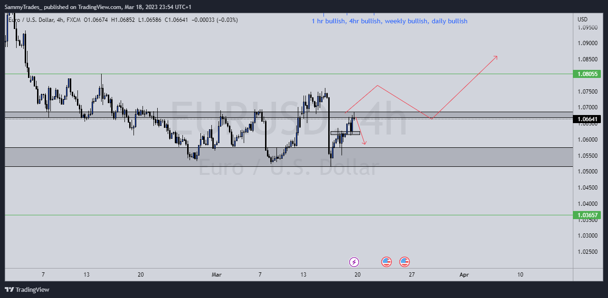Click the 1.08500 price axis label

tap(587, 59)
